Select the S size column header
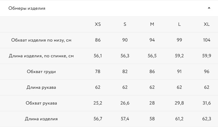This screenshot has height=127, width=218. coord(125,24)
